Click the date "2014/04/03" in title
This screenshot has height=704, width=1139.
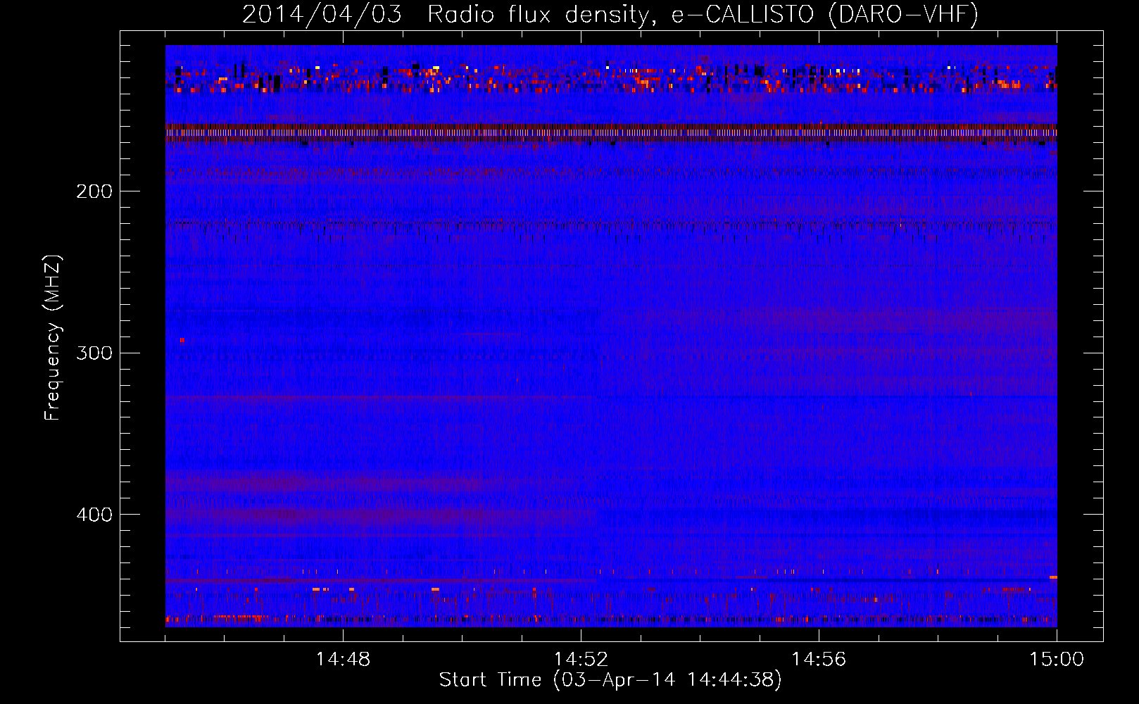pos(322,14)
